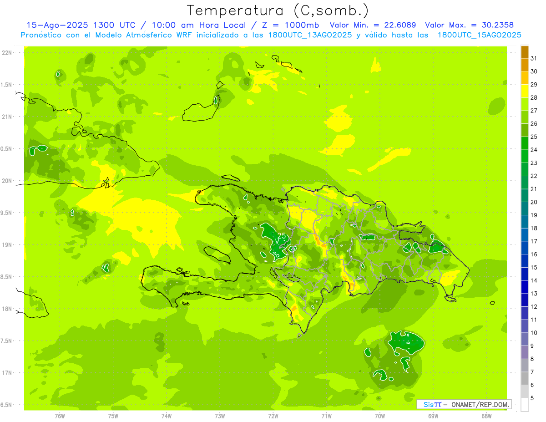Click the yellow legend swatch between 28 and 29
The width and height of the screenshot is (546, 422).
tap(525, 91)
